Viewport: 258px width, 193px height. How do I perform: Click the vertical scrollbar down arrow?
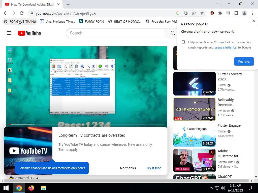click(256, 177)
